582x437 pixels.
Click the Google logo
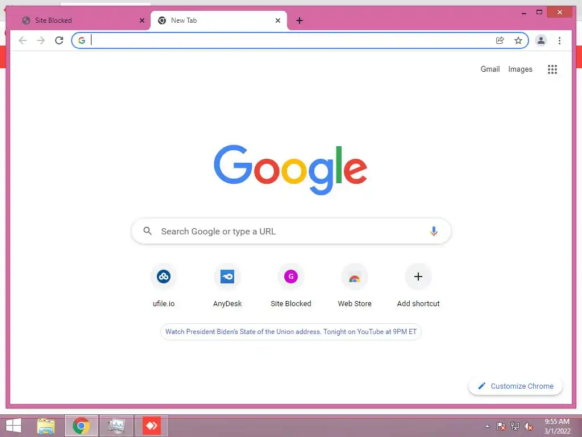tap(290, 170)
